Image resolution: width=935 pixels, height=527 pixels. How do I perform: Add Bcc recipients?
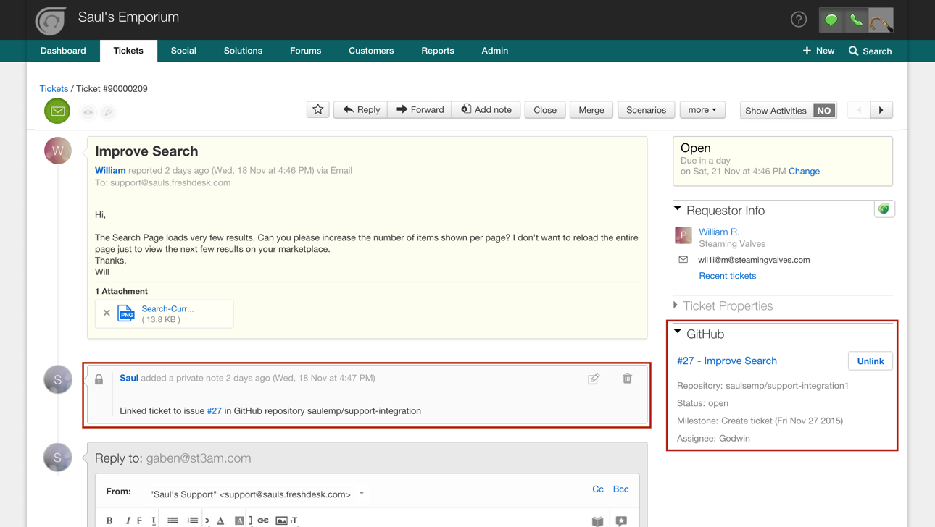[x=621, y=489]
